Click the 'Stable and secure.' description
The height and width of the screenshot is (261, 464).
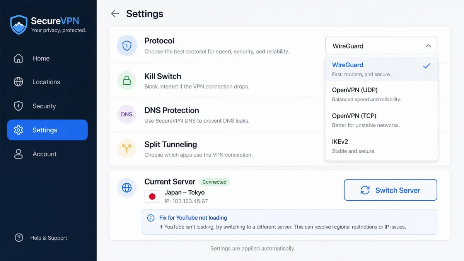coord(353,151)
